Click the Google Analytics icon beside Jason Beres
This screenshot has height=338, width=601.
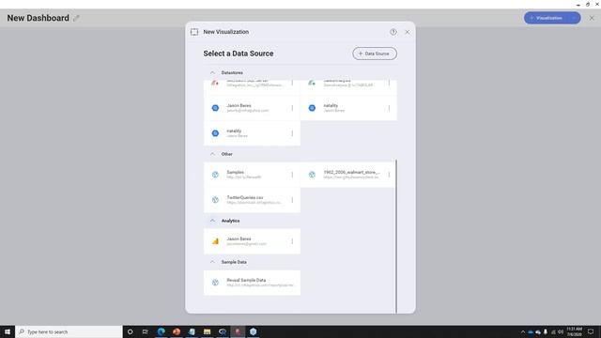215,241
